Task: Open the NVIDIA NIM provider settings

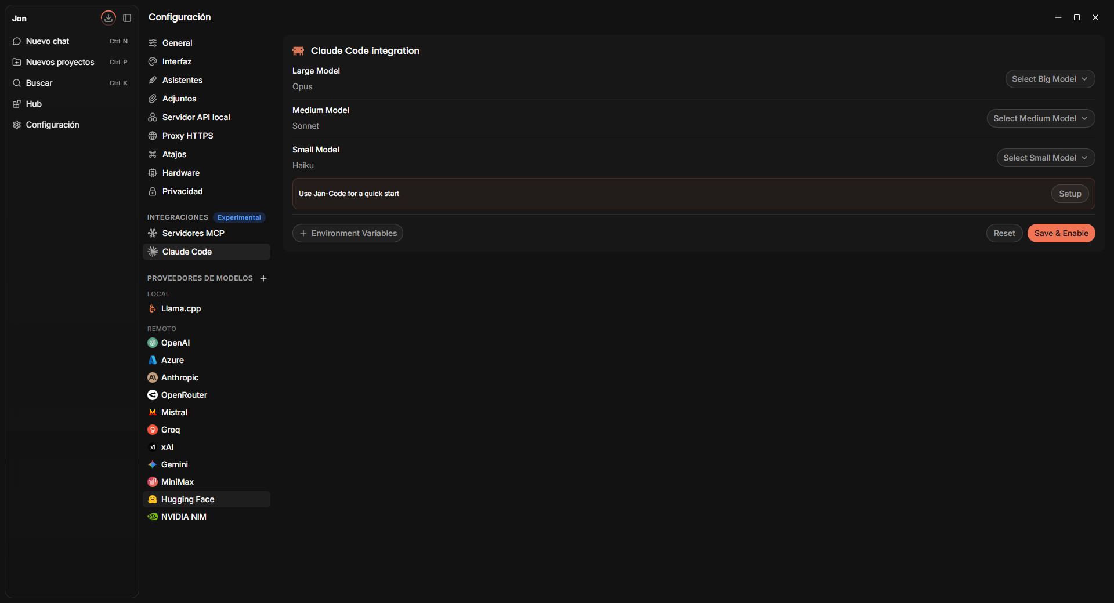Action: coord(207,517)
